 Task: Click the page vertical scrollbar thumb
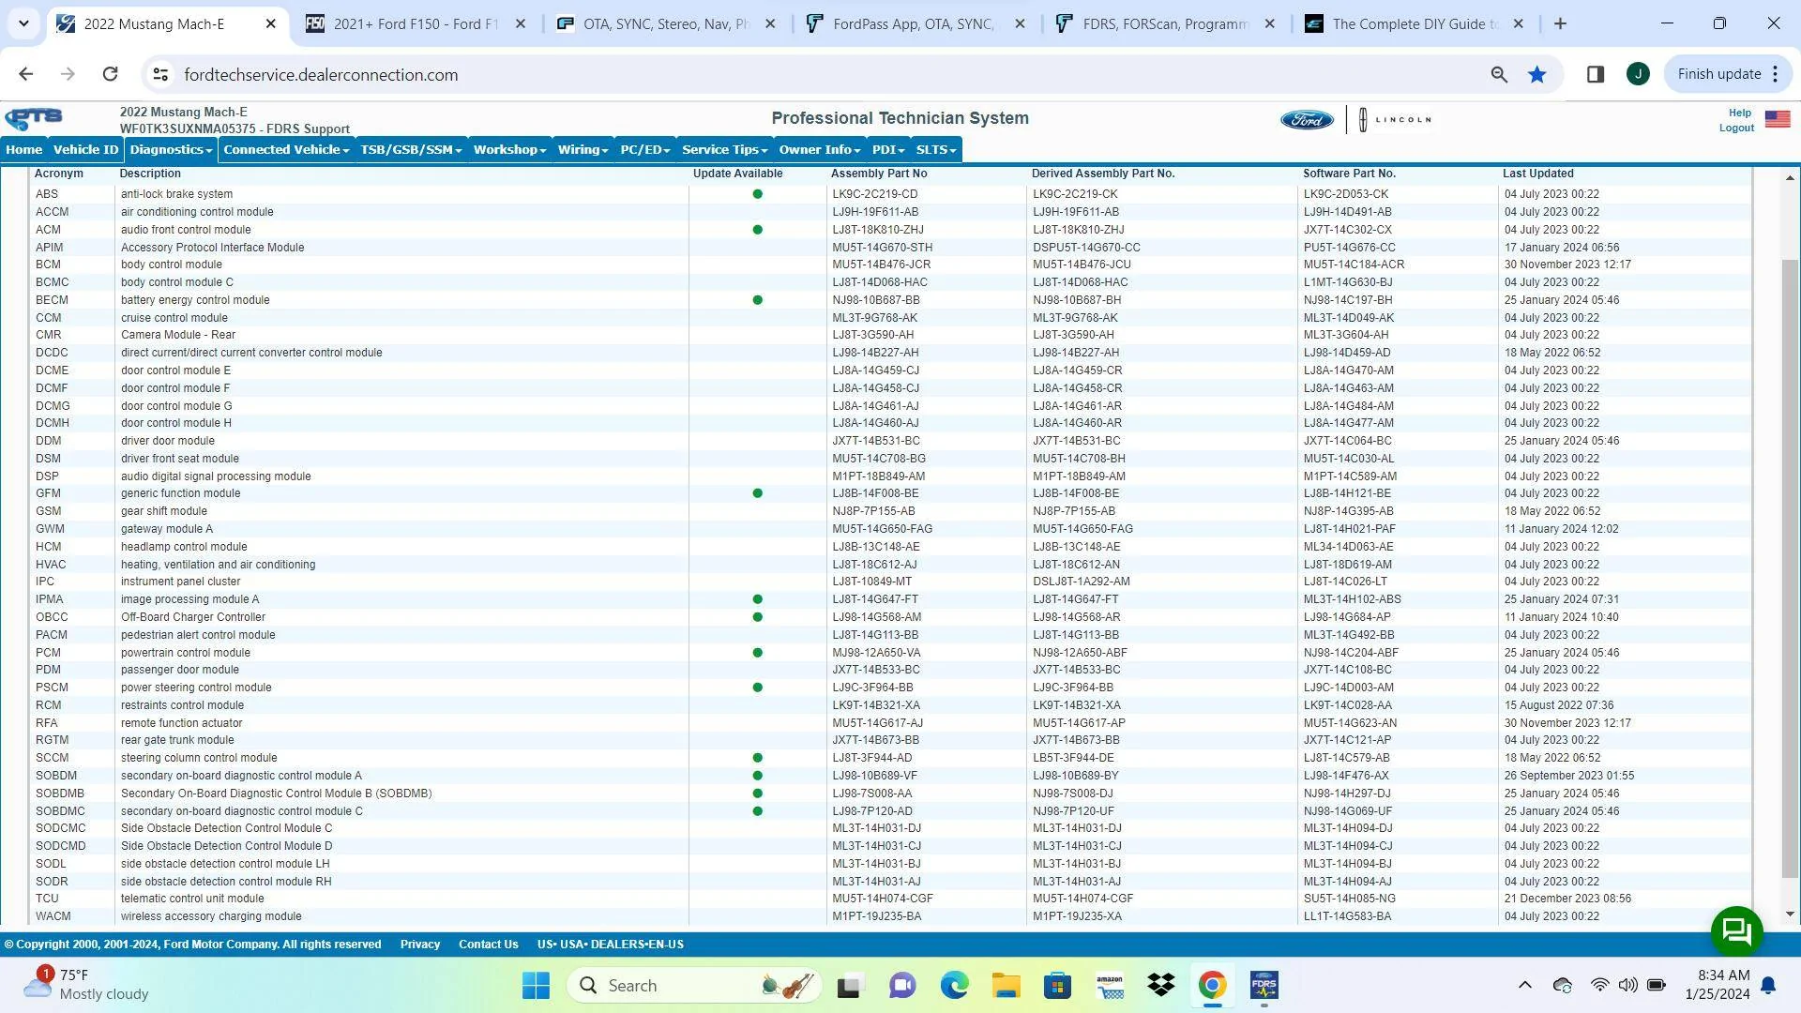coord(1790,568)
